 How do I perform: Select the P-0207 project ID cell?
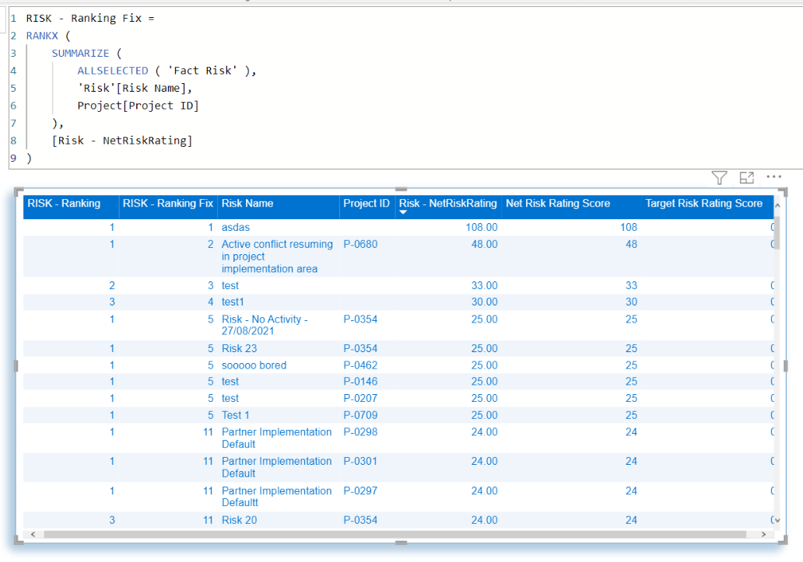360,398
